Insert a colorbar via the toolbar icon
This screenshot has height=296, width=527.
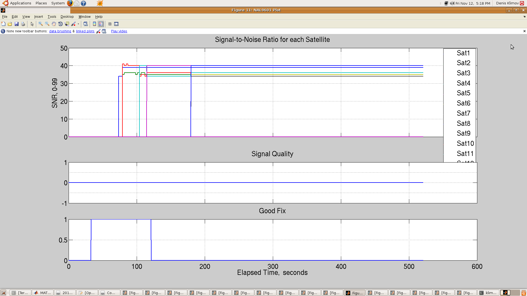pos(94,24)
